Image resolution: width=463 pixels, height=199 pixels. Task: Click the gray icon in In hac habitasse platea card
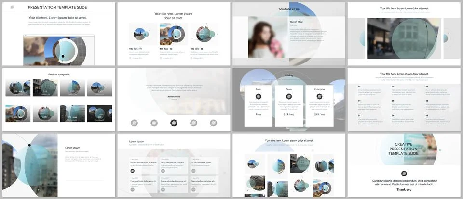[193, 171]
